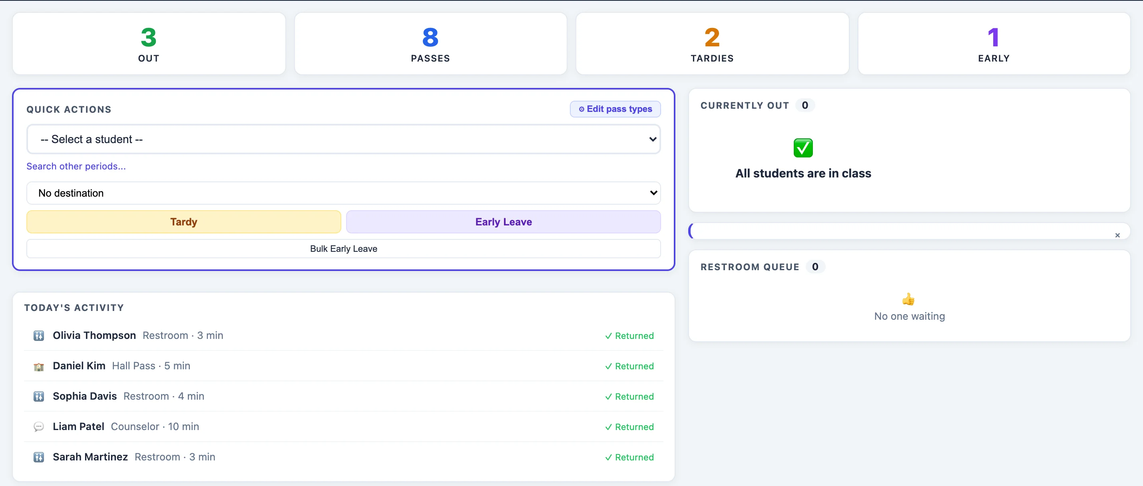Toggle Returned status for Daniel Kim
Image resolution: width=1143 pixels, height=486 pixels.
point(629,366)
